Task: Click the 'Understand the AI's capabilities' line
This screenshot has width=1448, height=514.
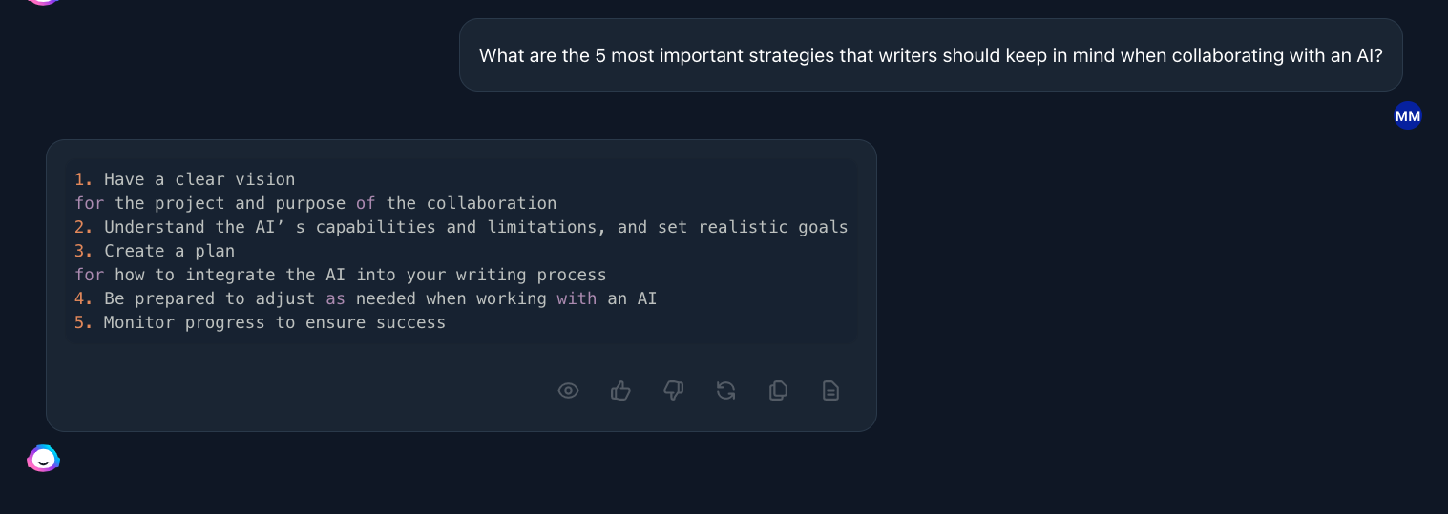Action: [461, 227]
